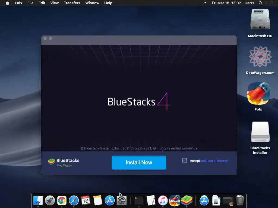The height and width of the screenshot is (208, 278).
Task: Open the documents stack in Dock
Action: pos(216,201)
